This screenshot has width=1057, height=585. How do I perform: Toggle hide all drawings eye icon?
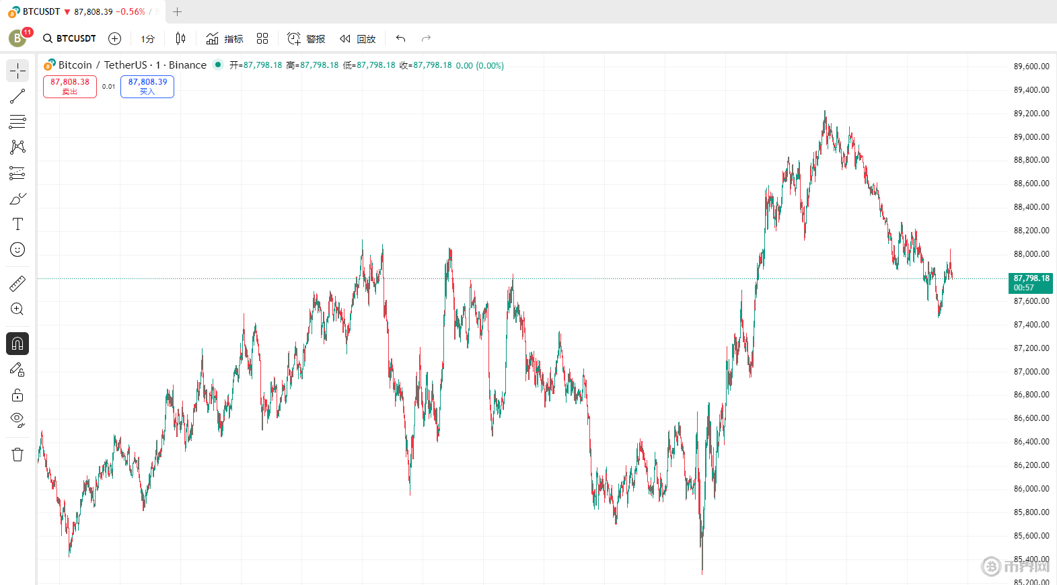(x=17, y=420)
